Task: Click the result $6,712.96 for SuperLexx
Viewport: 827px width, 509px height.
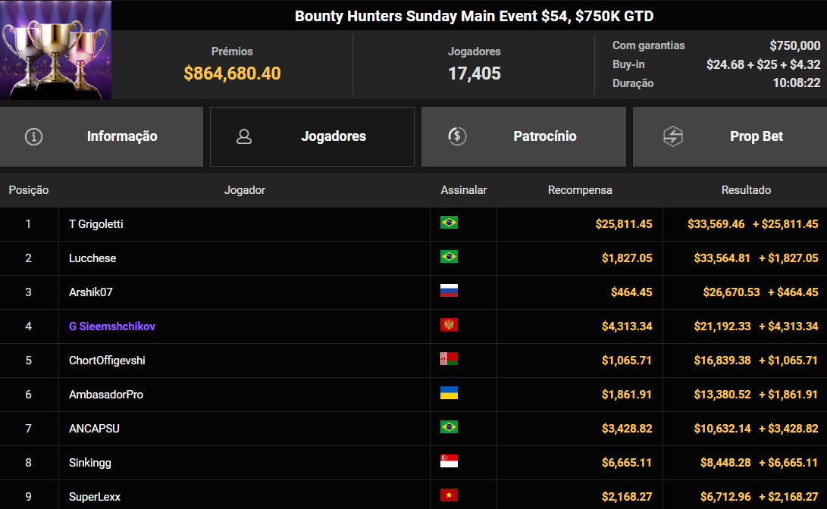Action: (x=725, y=496)
